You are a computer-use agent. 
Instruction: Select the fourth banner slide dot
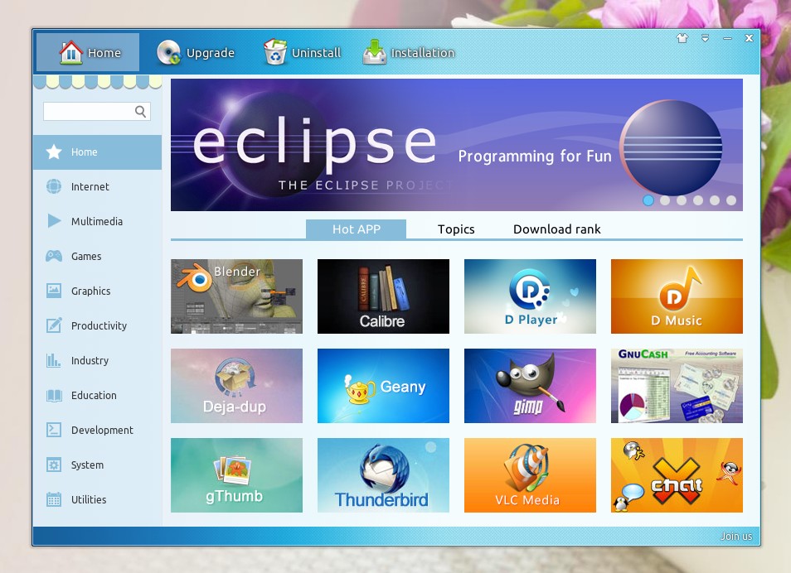[x=698, y=200]
